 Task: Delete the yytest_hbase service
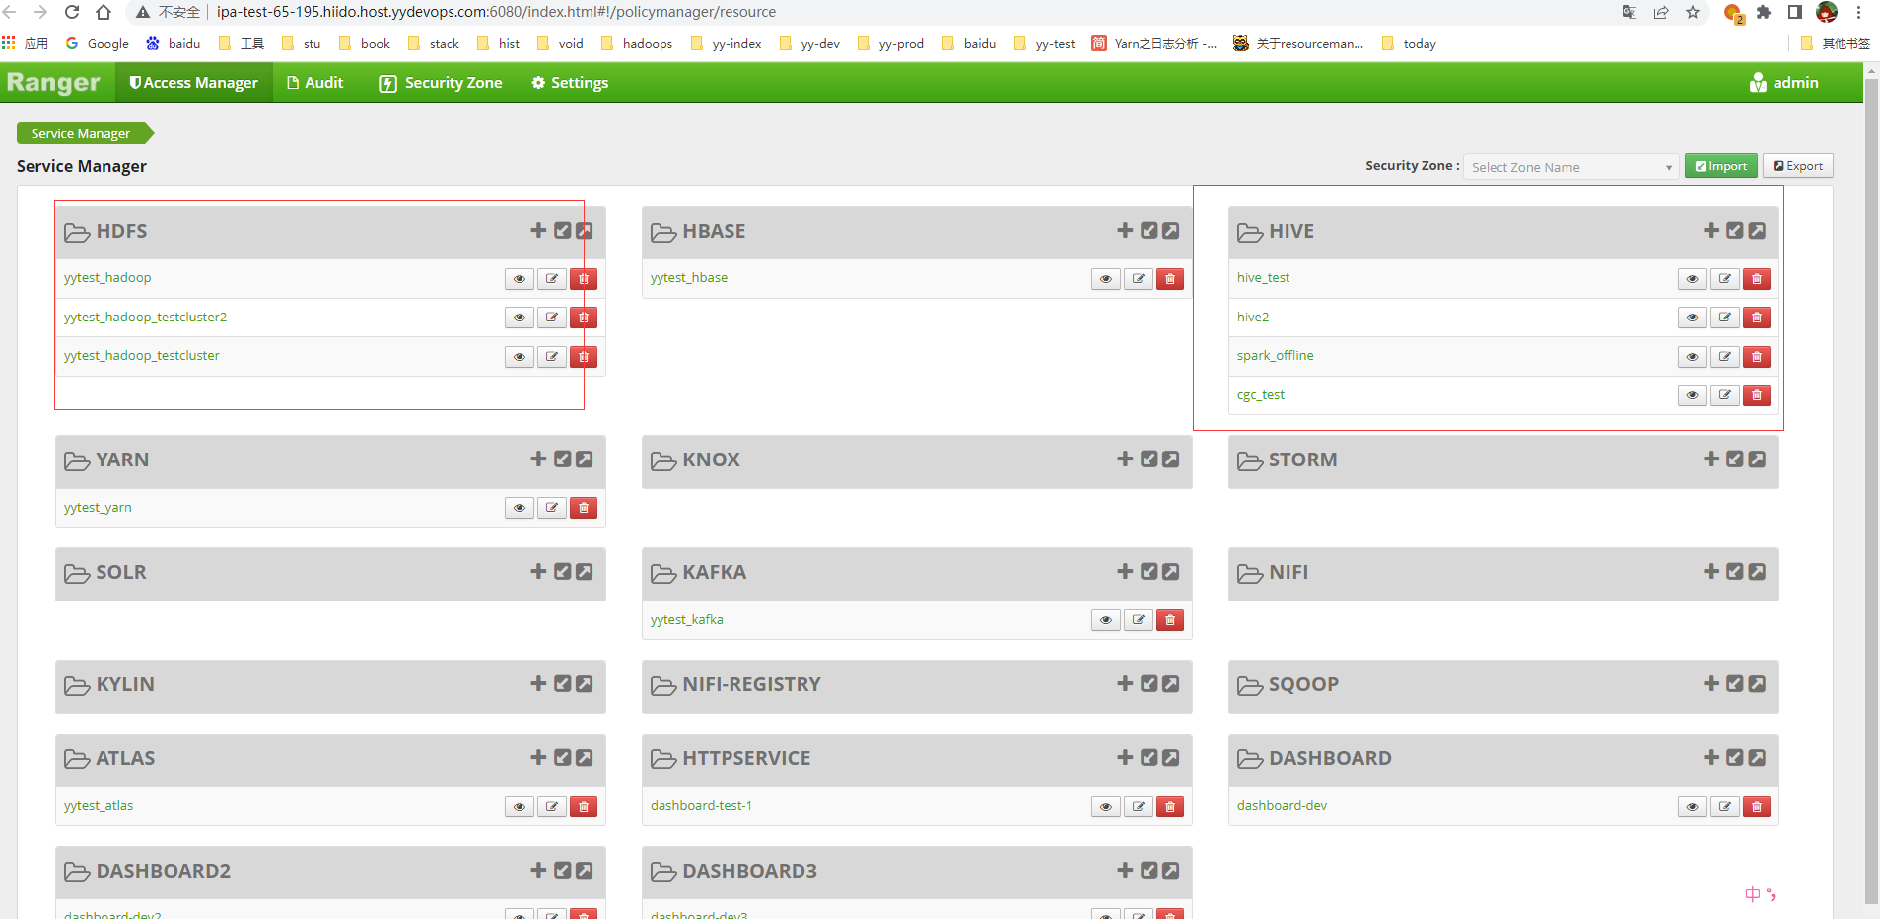[x=1169, y=279]
